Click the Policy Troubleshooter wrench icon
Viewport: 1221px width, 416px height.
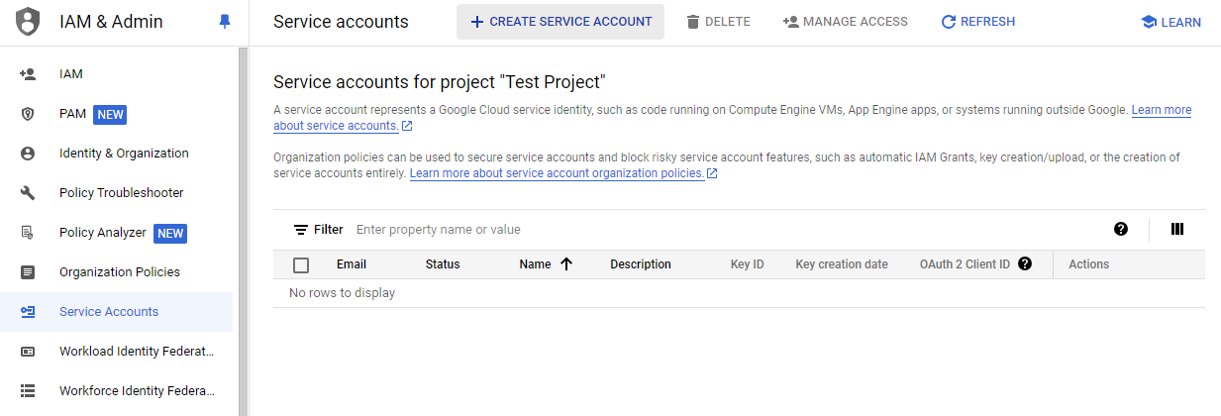[x=28, y=193]
